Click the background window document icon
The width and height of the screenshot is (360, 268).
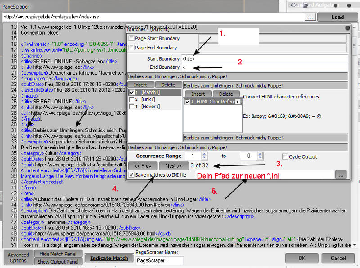[x=306, y=5]
